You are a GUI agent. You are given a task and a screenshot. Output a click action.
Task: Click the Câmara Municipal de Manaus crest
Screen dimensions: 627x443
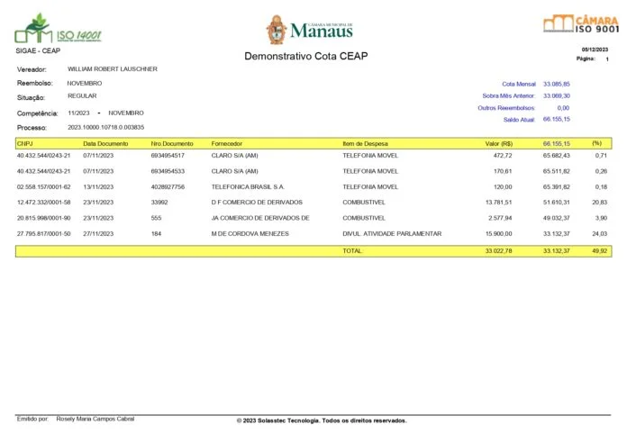click(277, 29)
